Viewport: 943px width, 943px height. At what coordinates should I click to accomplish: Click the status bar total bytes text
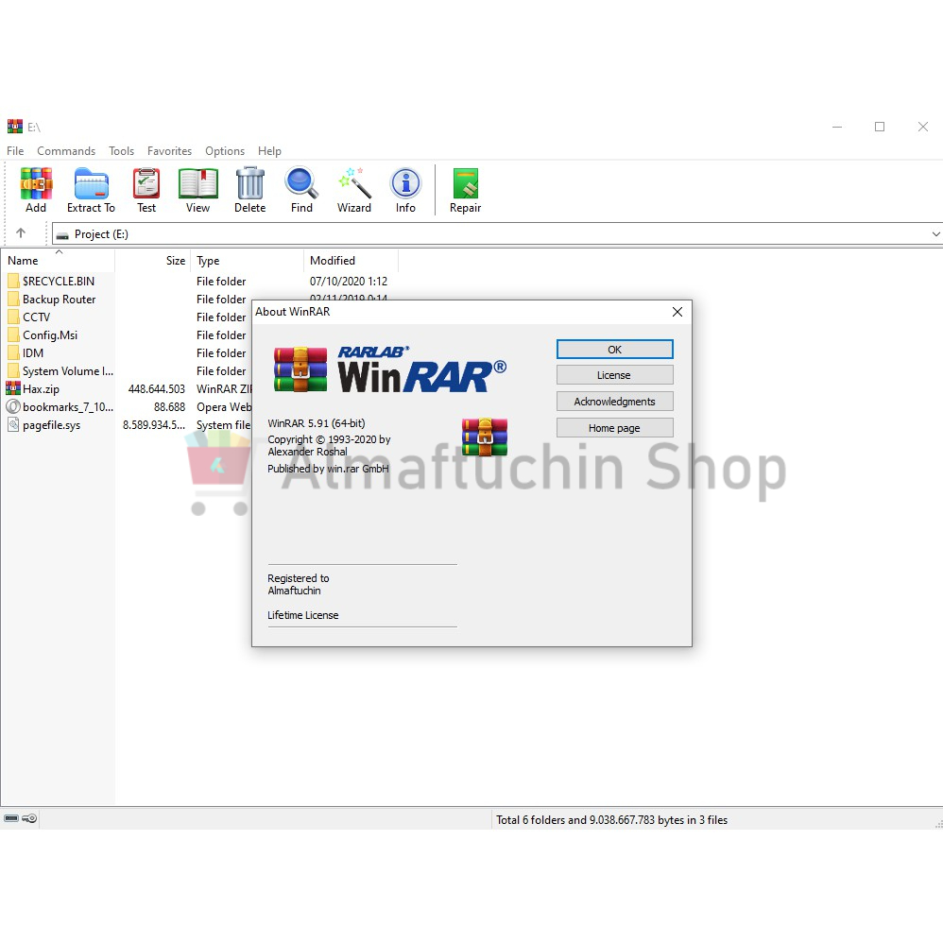[611, 820]
